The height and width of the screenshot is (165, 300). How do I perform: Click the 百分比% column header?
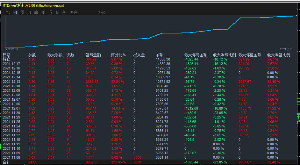[118, 55]
